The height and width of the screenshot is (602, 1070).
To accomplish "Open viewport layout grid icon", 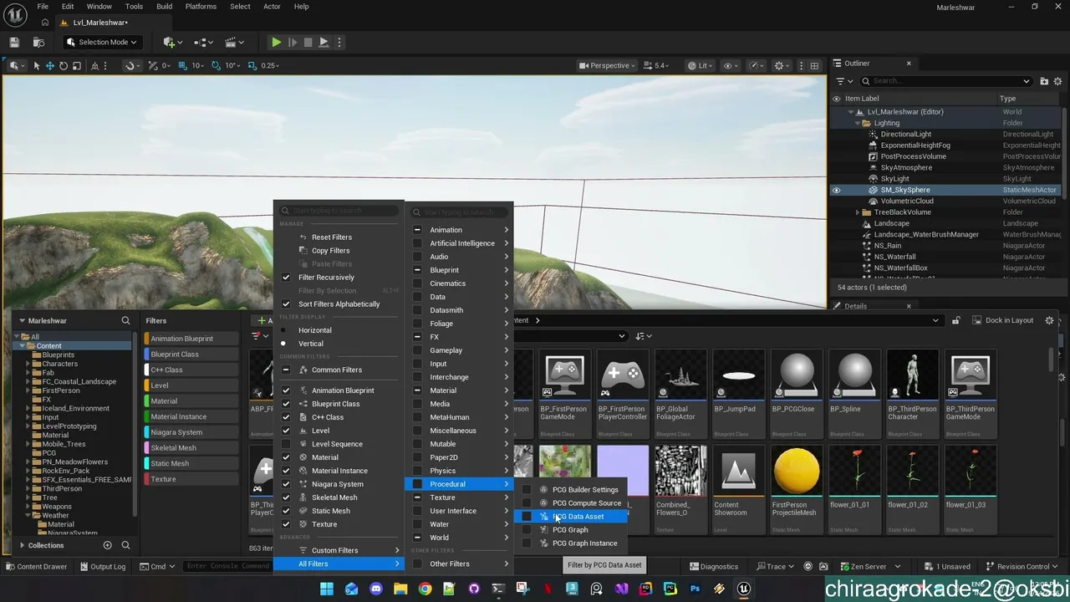I will coord(814,65).
